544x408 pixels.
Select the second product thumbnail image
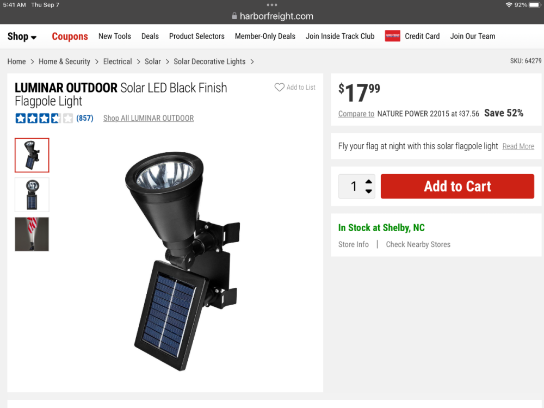32,195
